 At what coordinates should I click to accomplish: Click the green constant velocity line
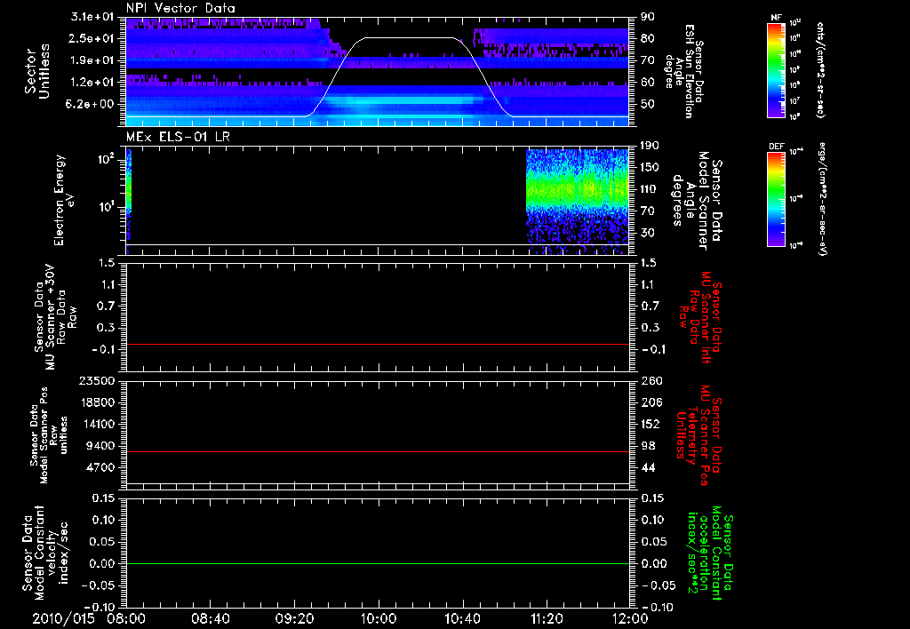(378, 564)
